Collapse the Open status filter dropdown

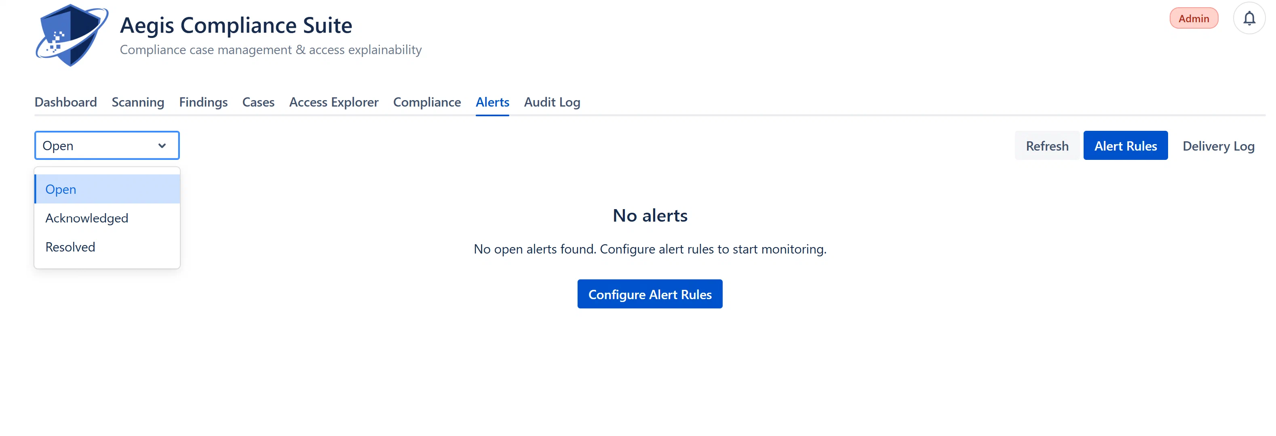pyautogui.click(x=107, y=145)
